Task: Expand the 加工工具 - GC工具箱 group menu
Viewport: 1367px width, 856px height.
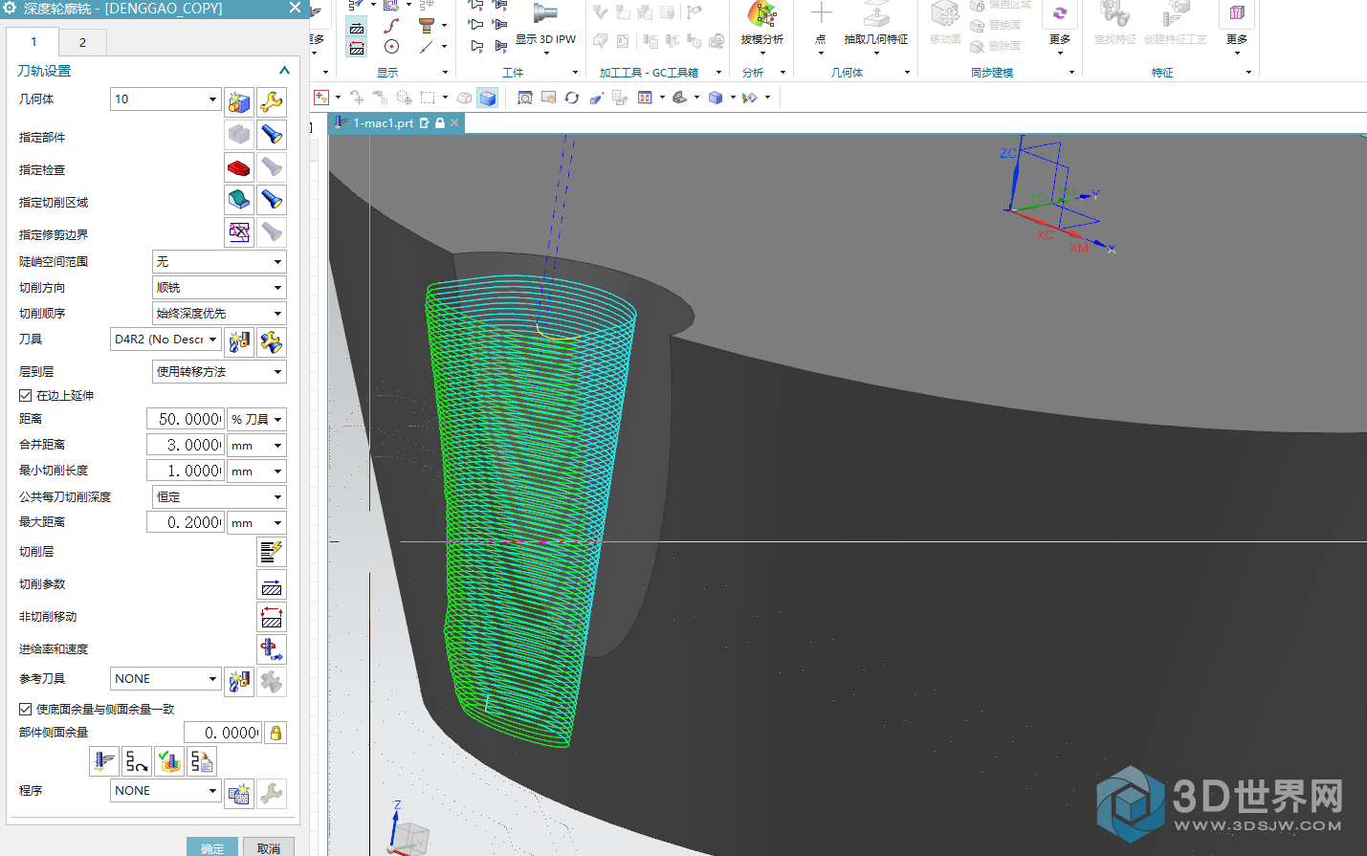Action: click(x=718, y=73)
